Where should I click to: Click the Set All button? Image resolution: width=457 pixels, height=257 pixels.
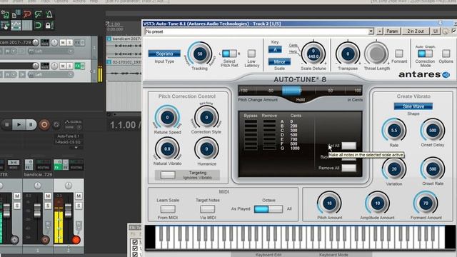pos(348,146)
